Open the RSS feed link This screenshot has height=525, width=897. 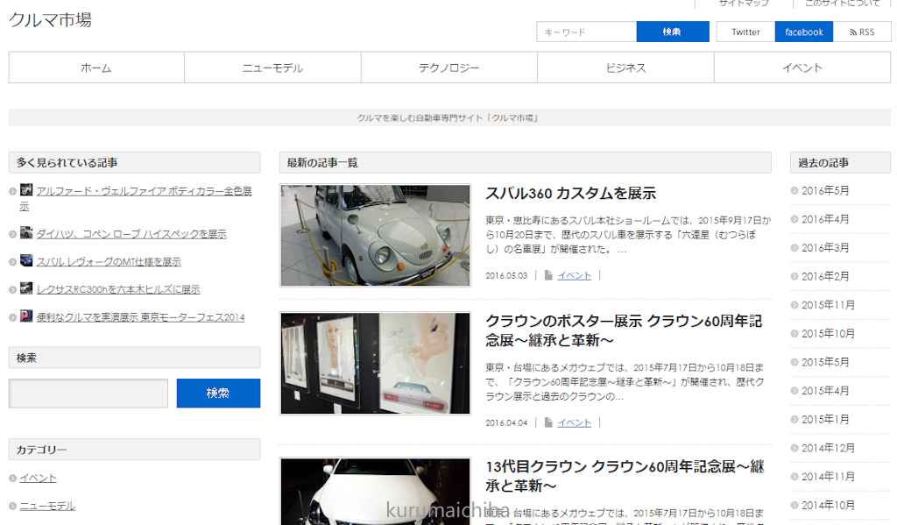pyautogui.click(x=862, y=32)
